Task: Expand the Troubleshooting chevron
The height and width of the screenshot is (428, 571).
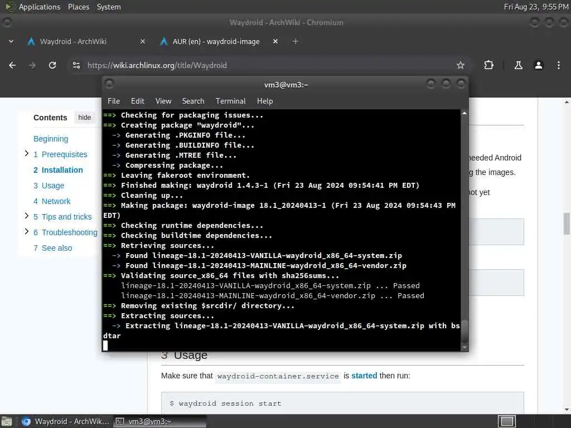Action: [26, 231]
